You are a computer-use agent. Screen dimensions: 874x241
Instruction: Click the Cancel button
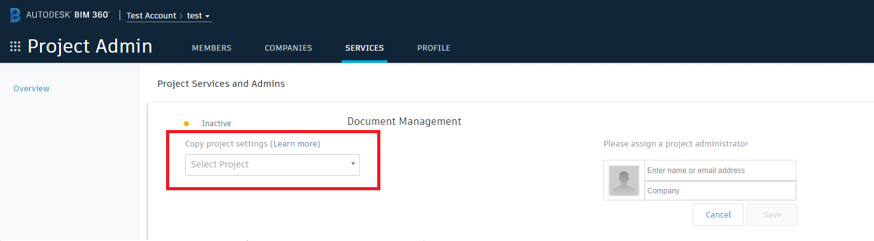(x=718, y=215)
